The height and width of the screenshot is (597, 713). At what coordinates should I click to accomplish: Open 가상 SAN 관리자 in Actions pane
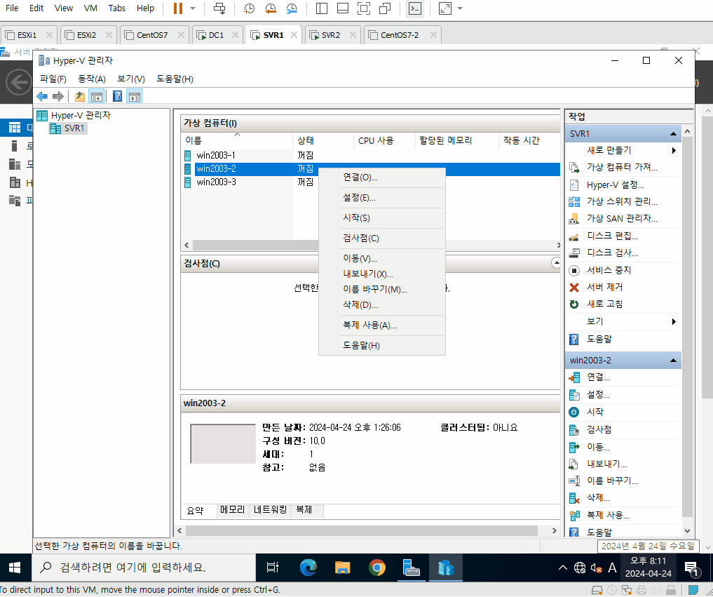[x=622, y=218]
